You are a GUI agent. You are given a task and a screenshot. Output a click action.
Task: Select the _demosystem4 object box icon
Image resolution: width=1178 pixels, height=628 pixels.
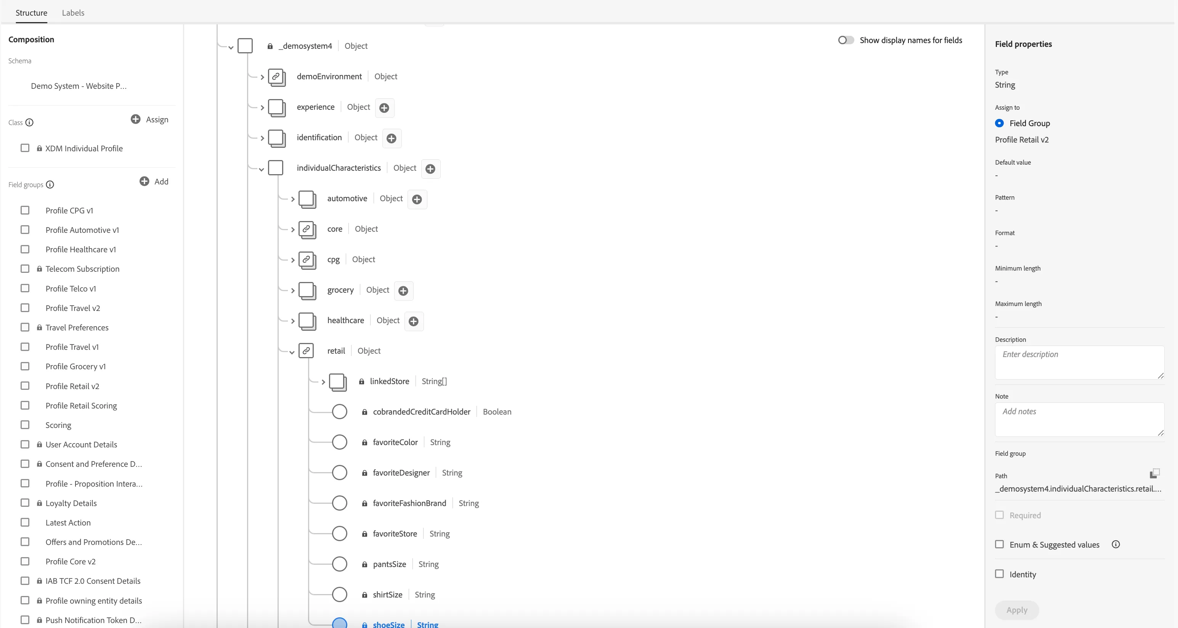[245, 46]
